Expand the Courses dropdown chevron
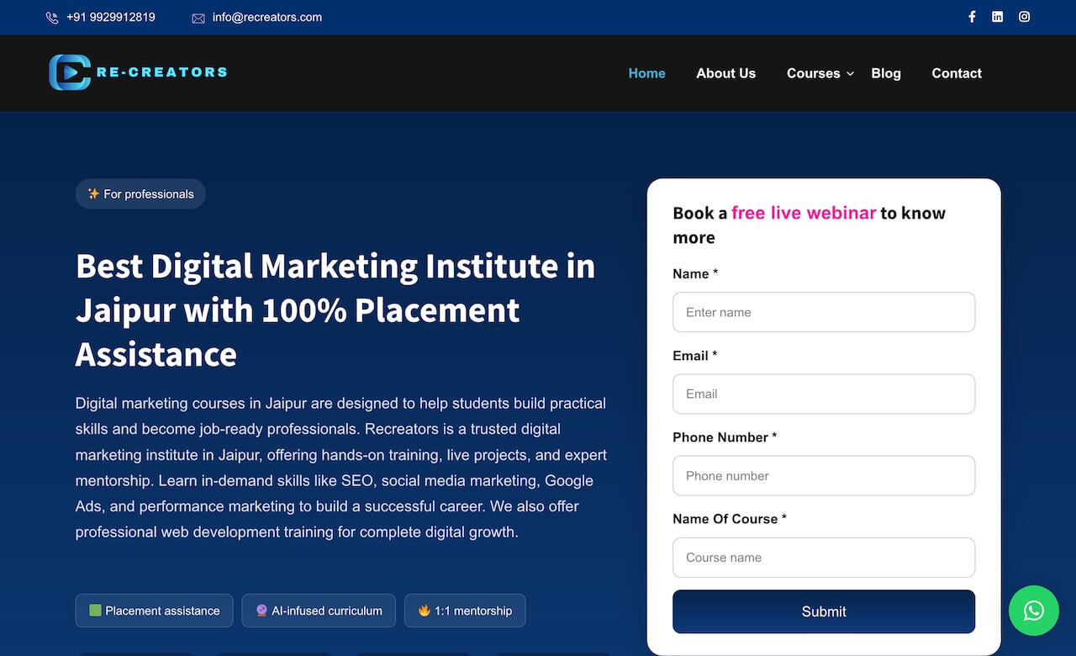Viewport: 1076px width, 656px height. pos(850,74)
